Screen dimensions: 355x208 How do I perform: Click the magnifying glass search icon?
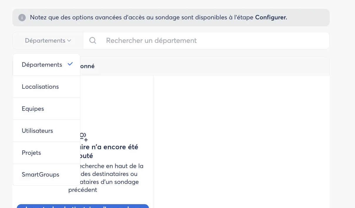[x=93, y=41]
